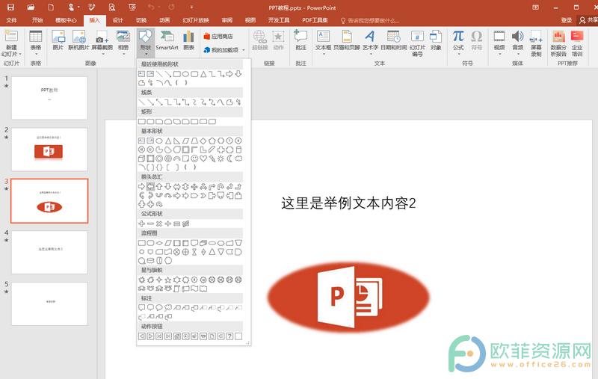The image size is (598, 379).
Task: Click the Shapes (形状) gallery button
Action: [145, 41]
